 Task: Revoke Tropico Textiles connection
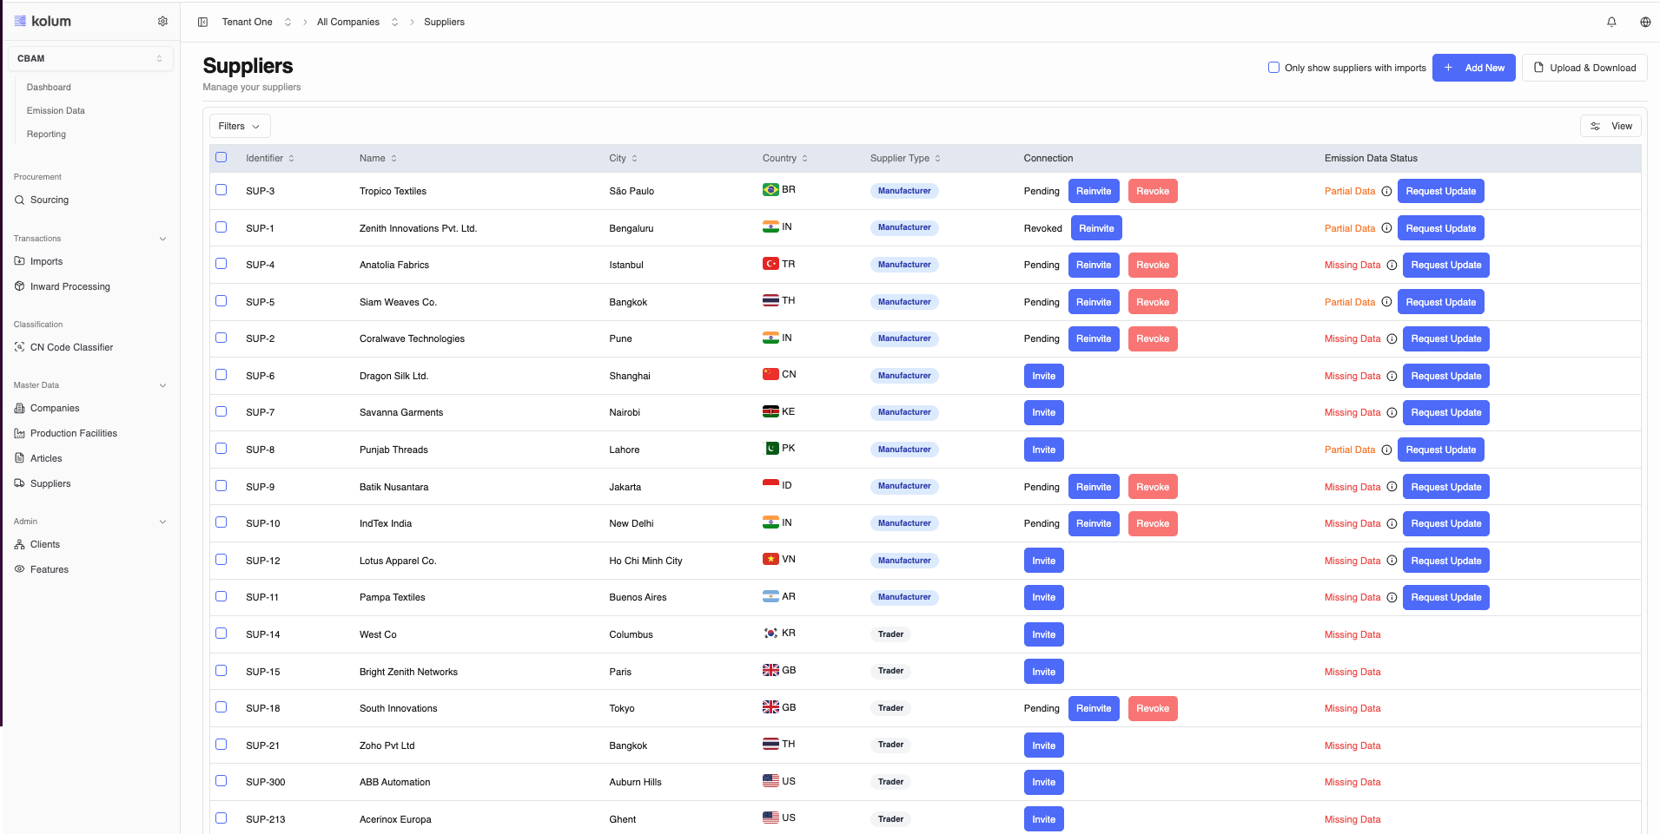1153,192
